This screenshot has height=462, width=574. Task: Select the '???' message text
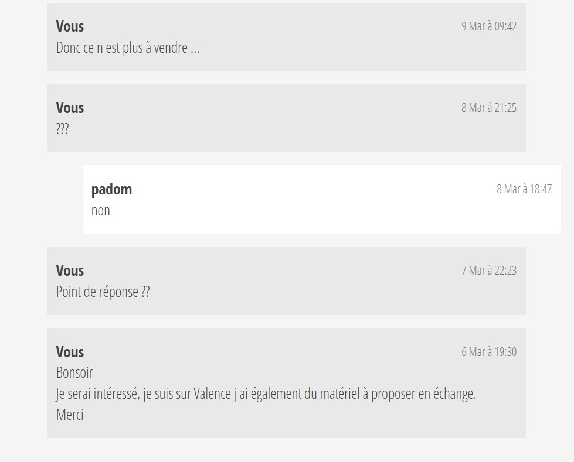(62, 129)
